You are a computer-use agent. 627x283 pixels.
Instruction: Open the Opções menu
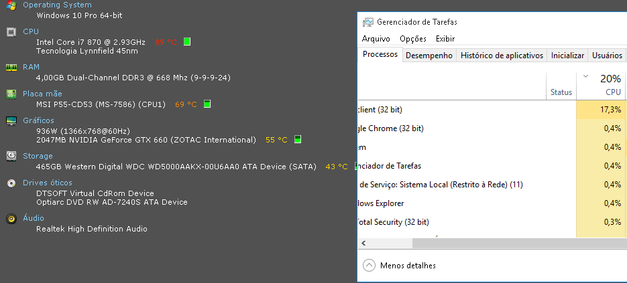click(x=413, y=39)
